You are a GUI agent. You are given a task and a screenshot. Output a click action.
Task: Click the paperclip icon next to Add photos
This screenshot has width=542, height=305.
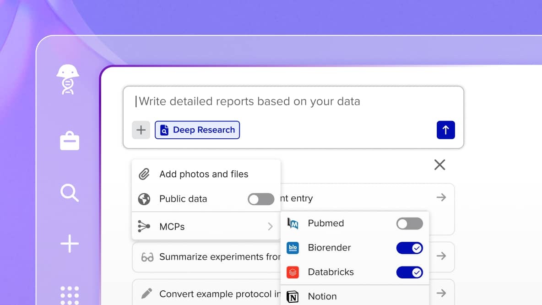[144, 174]
